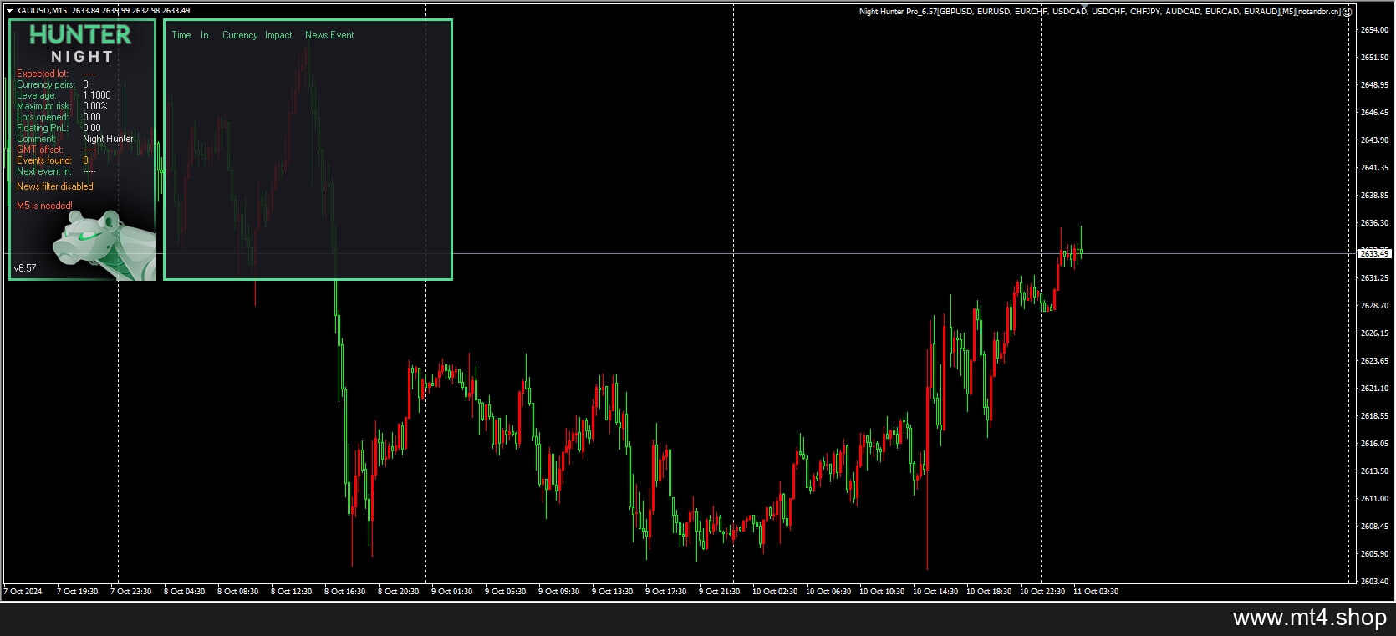Select the 'Currency pairs:' label
The height and width of the screenshot is (636, 1396).
(46, 84)
